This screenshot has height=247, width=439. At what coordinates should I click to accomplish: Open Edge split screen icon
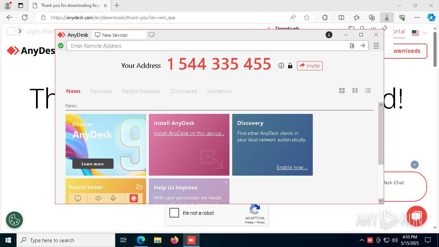[341, 17]
